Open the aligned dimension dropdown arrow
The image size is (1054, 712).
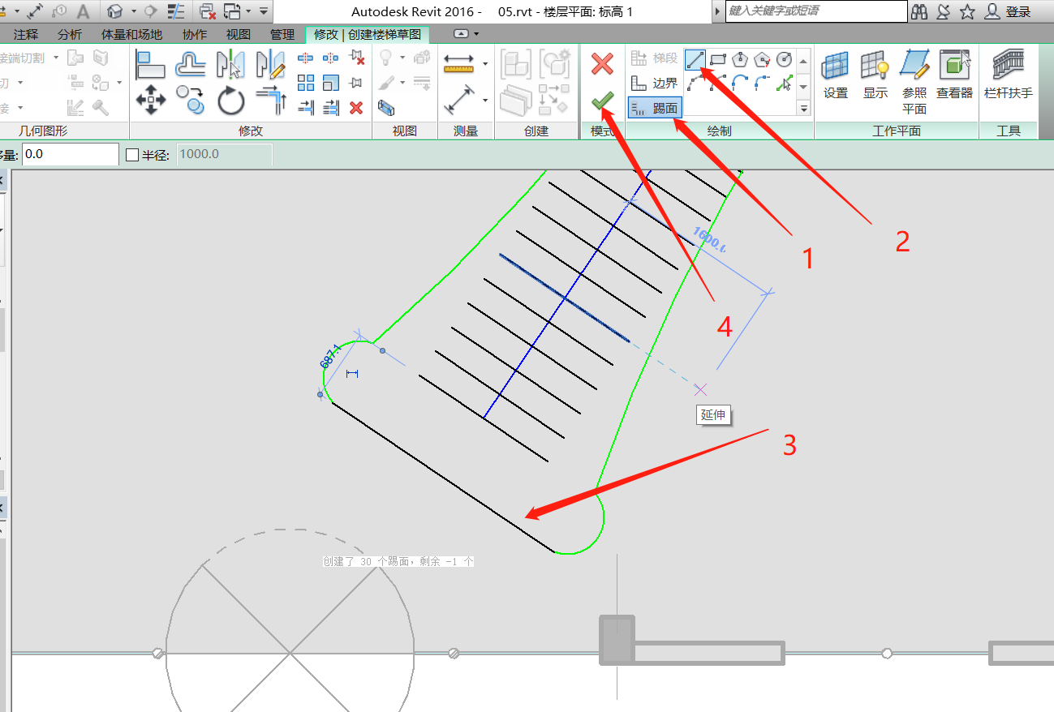click(x=485, y=64)
